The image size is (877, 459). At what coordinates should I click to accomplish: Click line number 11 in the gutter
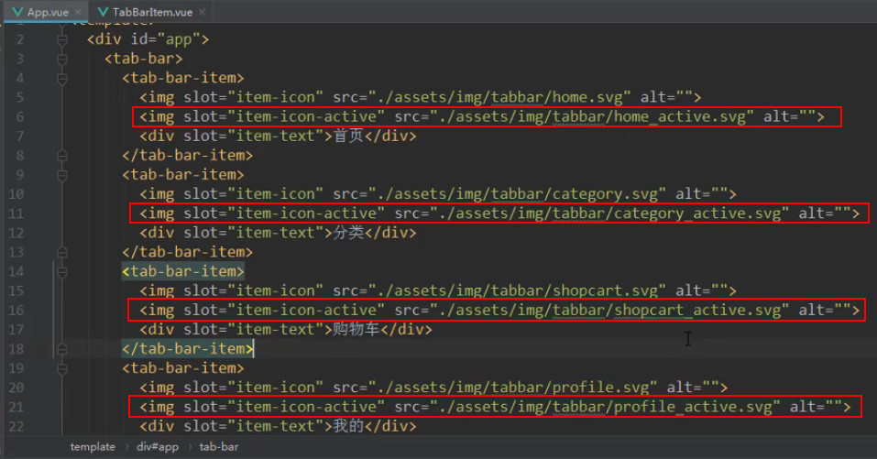coord(16,213)
